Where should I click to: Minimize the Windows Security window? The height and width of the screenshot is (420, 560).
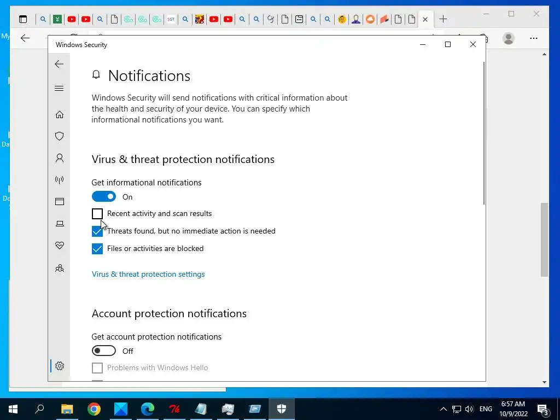click(x=423, y=44)
